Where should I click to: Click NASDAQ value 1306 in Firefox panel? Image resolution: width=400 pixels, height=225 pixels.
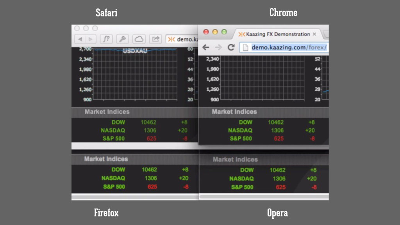(x=150, y=178)
